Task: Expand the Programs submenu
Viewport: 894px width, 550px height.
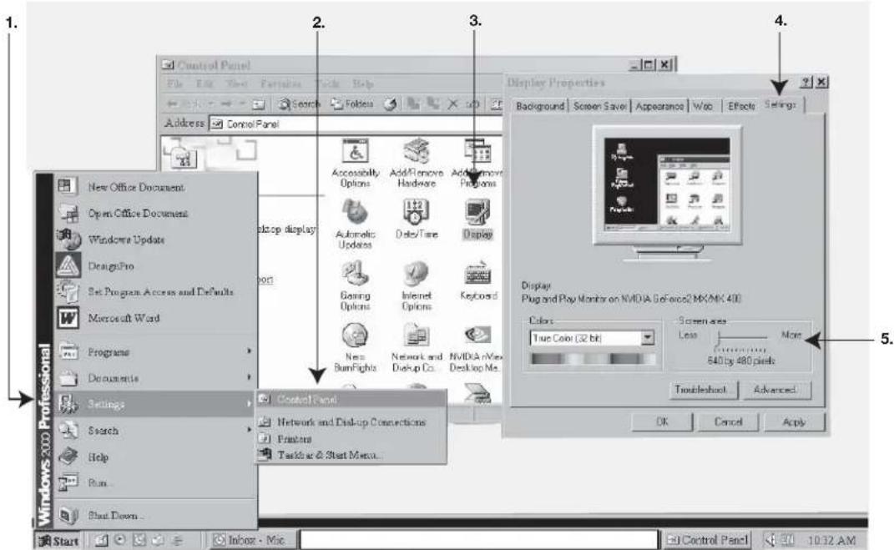Action: point(155,351)
